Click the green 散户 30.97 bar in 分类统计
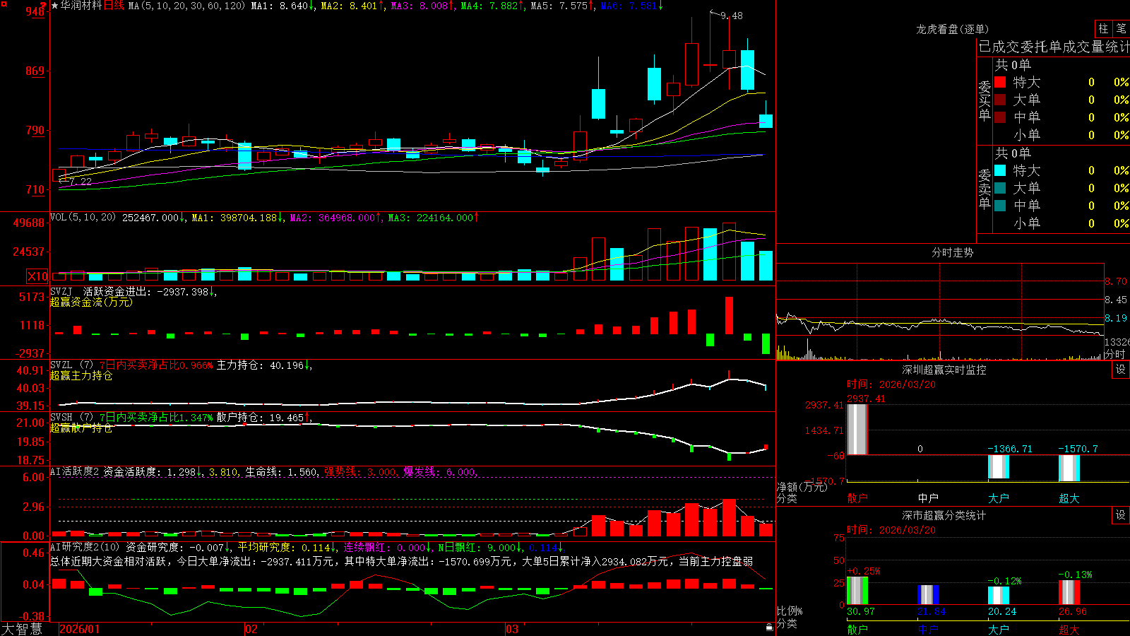Image resolution: width=1130 pixels, height=636 pixels. pyautogui.click(x=857, y=591)
